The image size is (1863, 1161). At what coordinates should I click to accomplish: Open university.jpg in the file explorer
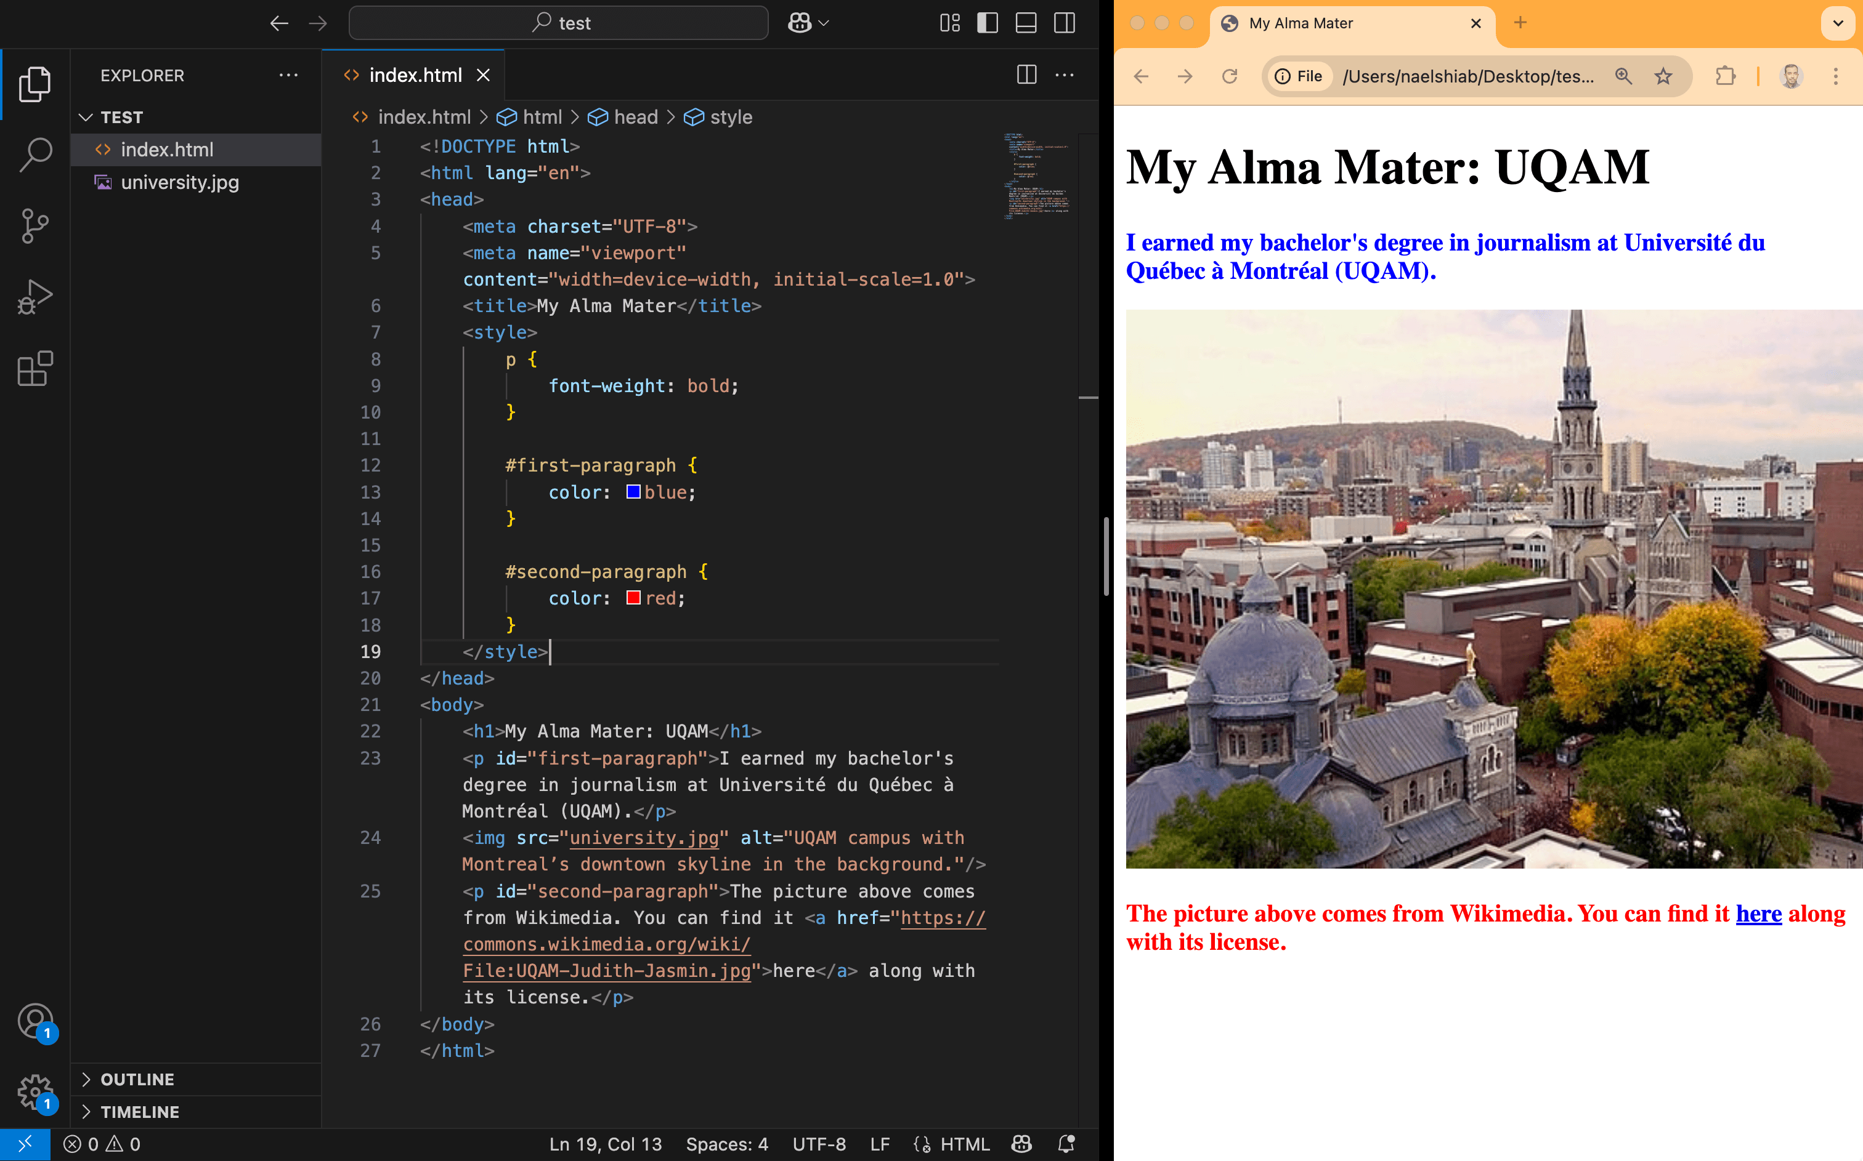[x=180, y=183]
